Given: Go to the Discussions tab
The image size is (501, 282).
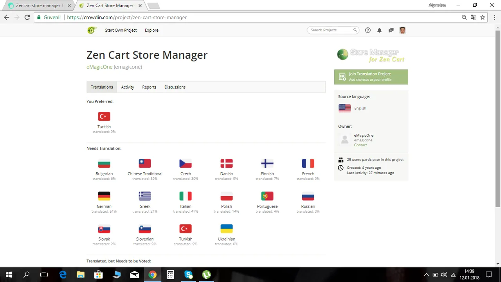Looking at the screenshot, I should 175,87.
